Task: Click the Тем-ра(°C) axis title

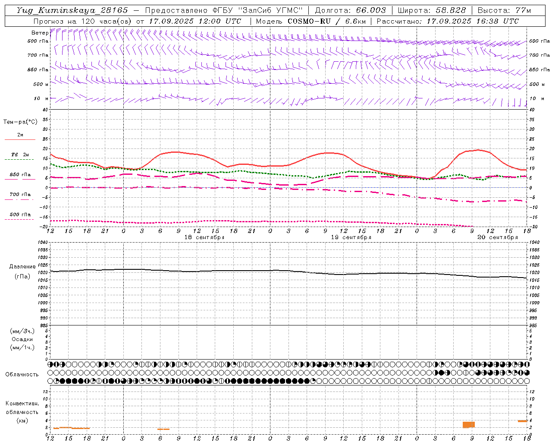Action: pos(20,122)
